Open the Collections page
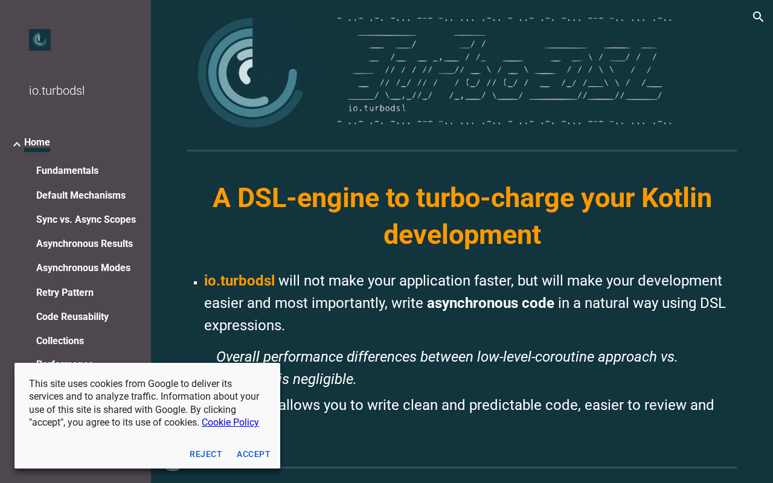This screenshot has width=773, height=483. (60, 341)
